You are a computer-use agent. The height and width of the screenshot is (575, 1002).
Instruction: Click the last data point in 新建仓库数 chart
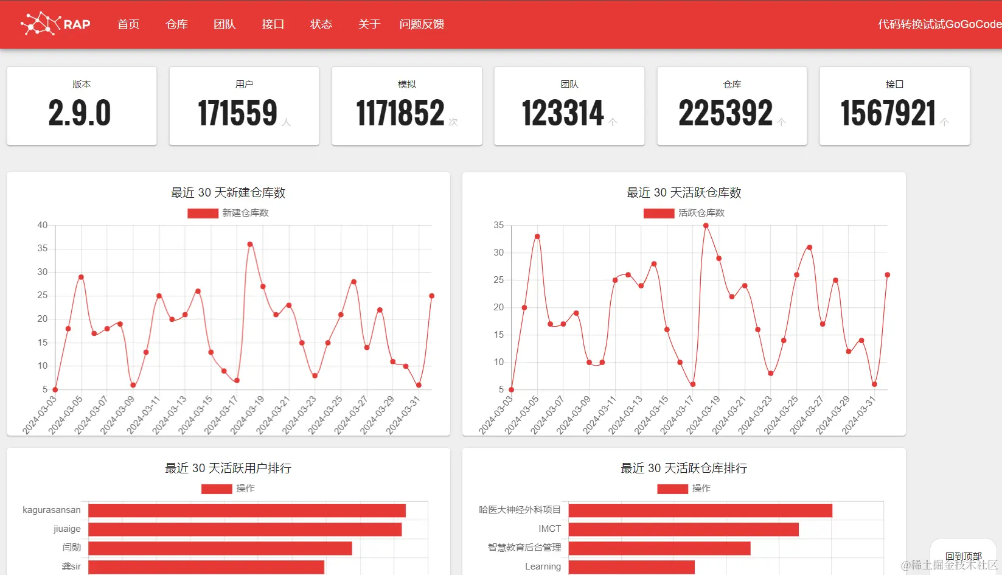click(x=432, y=296)
